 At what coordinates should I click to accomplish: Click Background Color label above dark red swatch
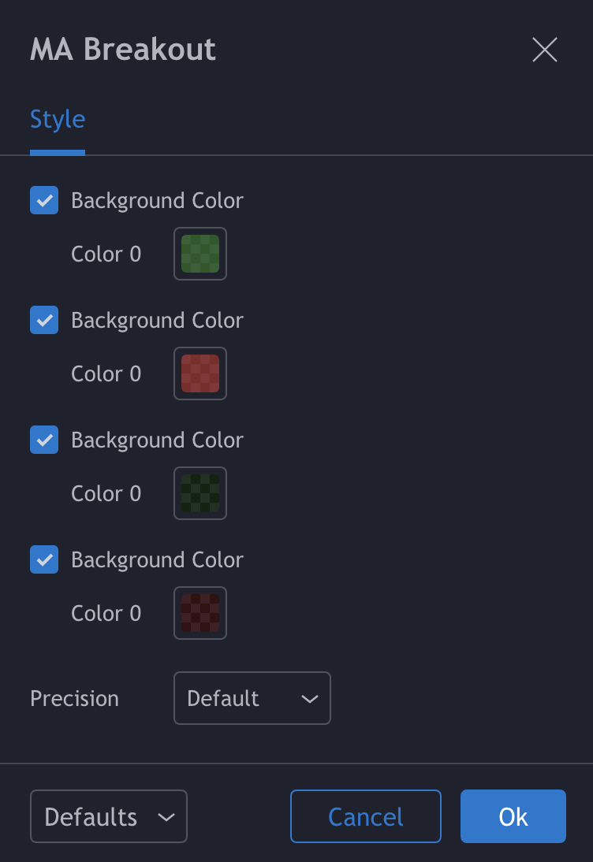[x=157, y=560]
